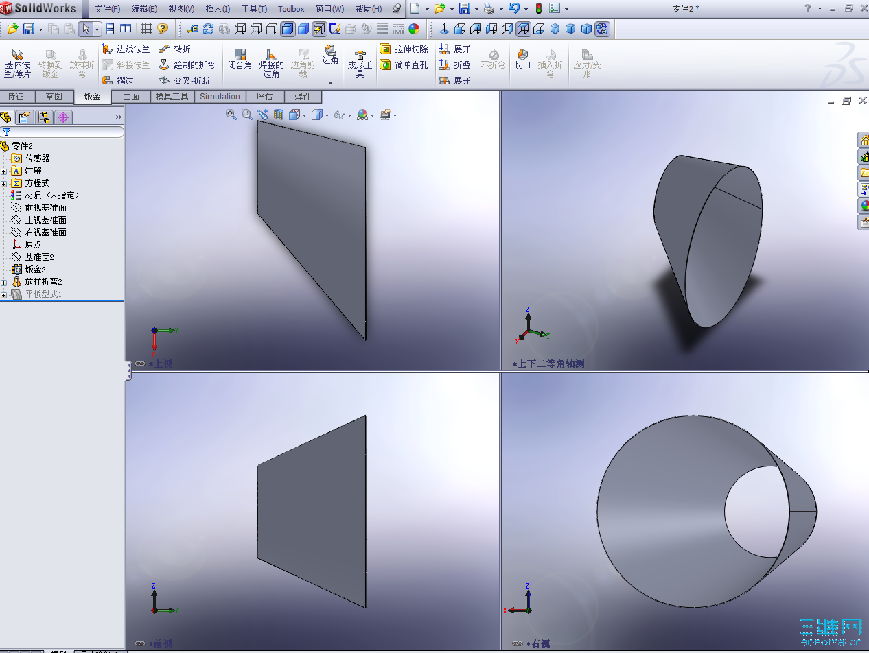Viewport: 869px width, 653px height.
Task: Click the Previous View icon in viewport toolbar
Action: pyautogui.click(x=263, y=115)
